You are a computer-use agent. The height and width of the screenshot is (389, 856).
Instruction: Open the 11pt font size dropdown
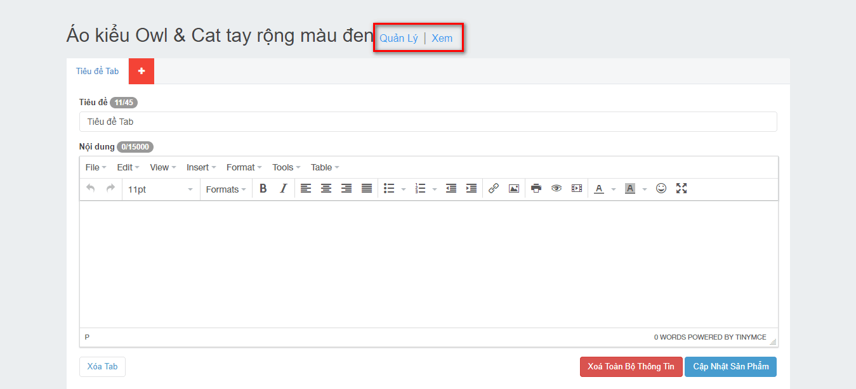pos(161,189)
